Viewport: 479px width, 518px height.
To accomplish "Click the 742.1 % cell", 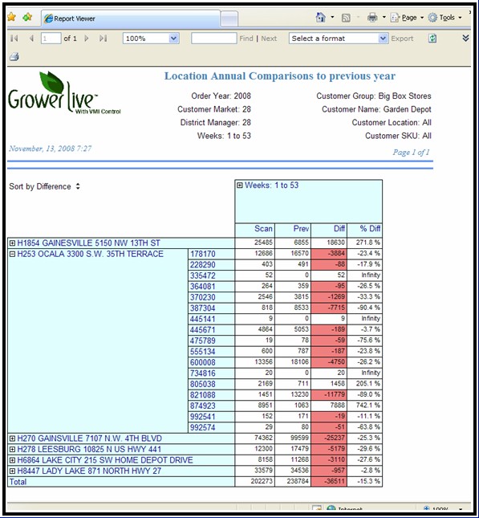I will (365, 406).
